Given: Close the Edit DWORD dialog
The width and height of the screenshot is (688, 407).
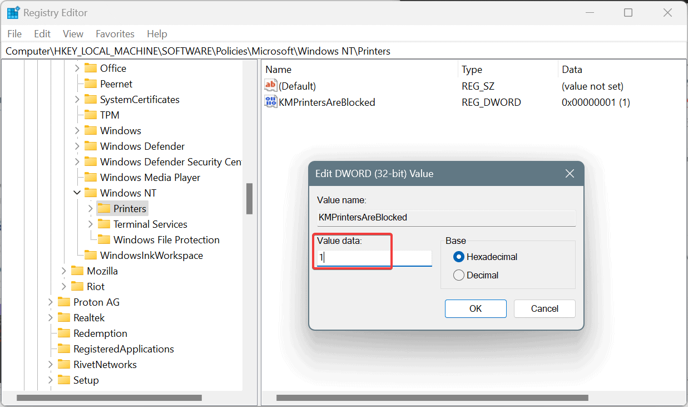Looking at the screenshot, I should point(570,174).
